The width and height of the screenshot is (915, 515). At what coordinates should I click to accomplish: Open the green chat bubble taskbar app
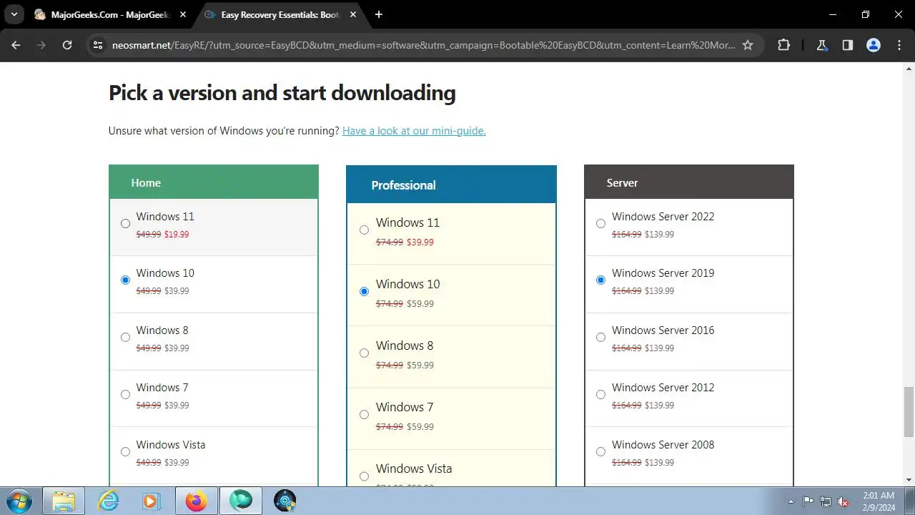point(240,501)
